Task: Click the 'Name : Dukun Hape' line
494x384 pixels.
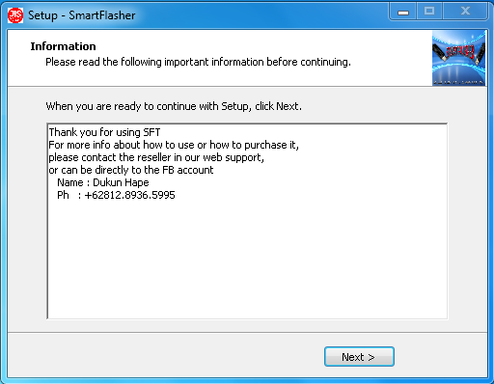Action: pyautogui.click(x=103, y=182)
